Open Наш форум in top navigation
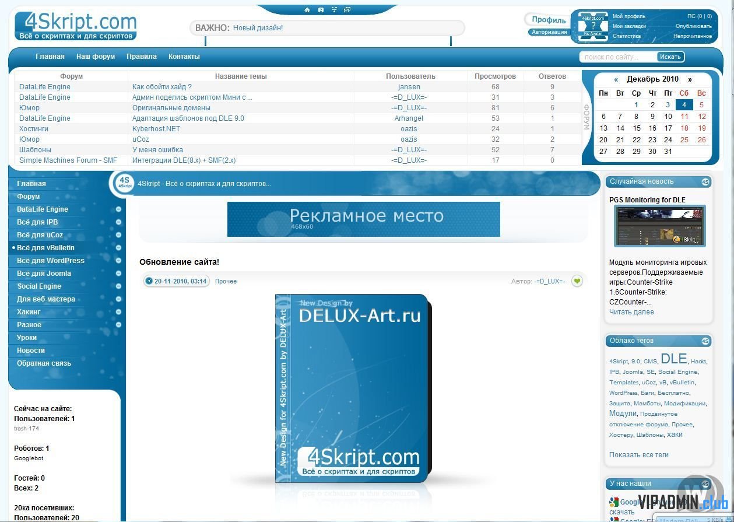This screenshot has height=522, width=734. (96, 57)
